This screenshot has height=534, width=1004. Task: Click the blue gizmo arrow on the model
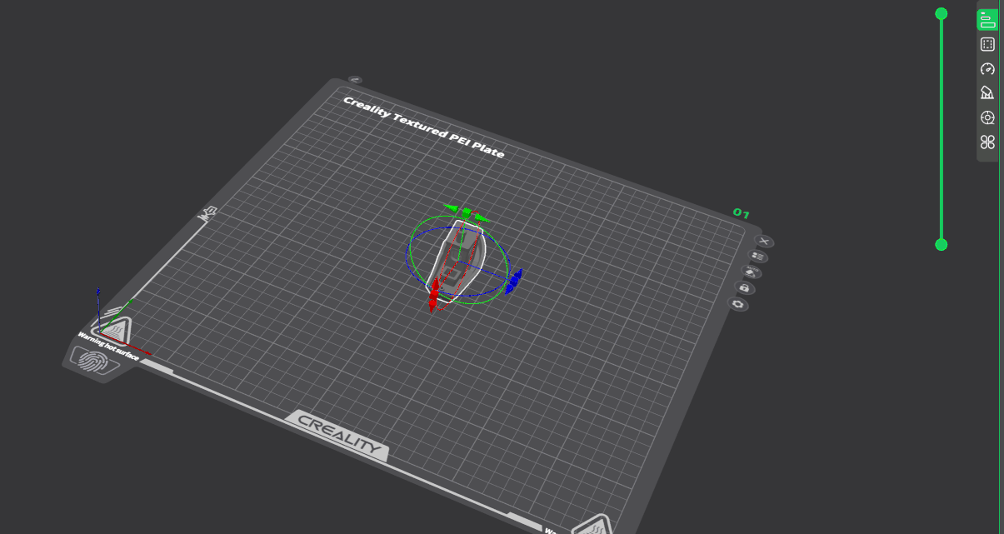514,280
